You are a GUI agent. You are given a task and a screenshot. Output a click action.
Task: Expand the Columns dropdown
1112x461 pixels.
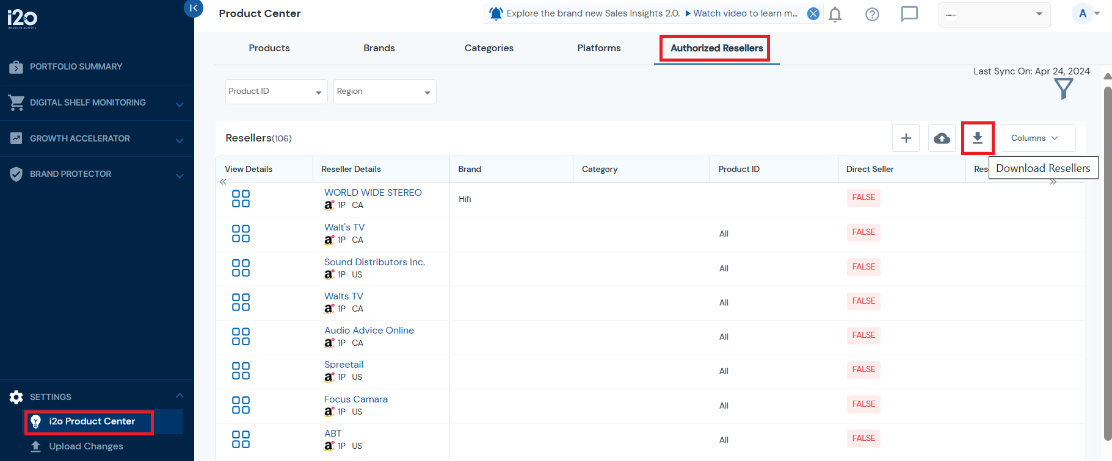(1037, 138)
